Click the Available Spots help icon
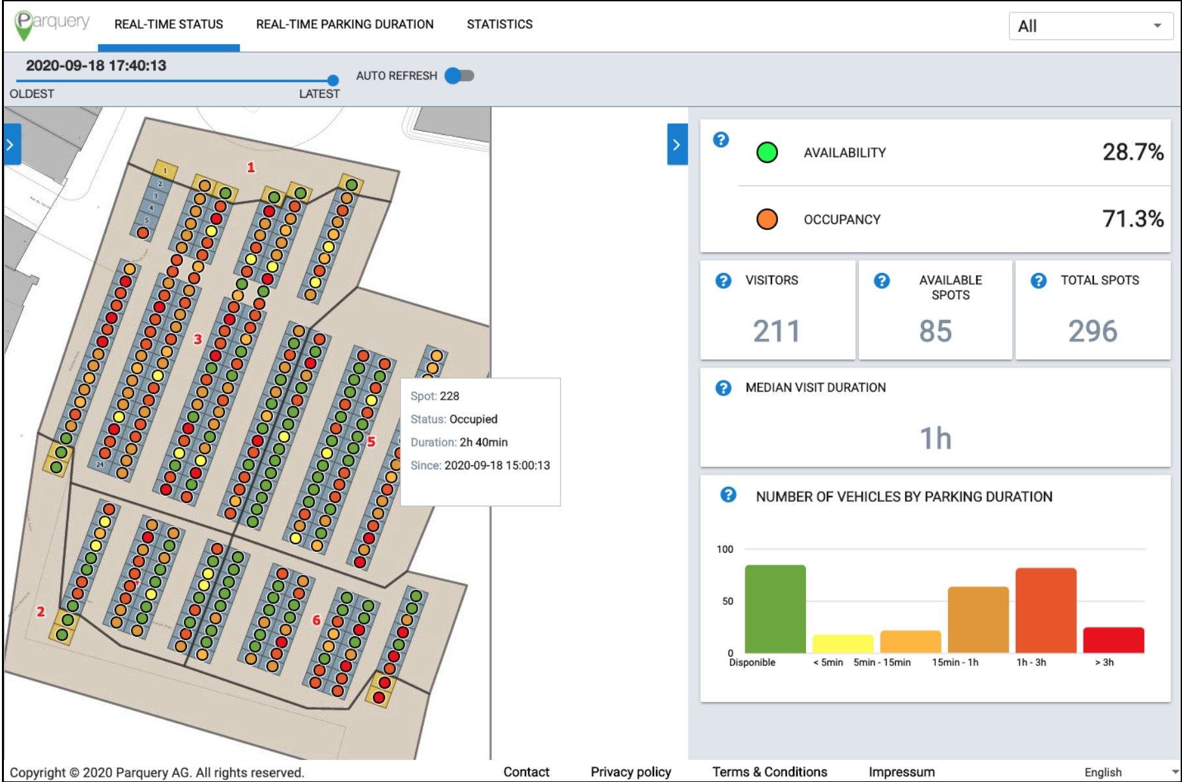 882,281
